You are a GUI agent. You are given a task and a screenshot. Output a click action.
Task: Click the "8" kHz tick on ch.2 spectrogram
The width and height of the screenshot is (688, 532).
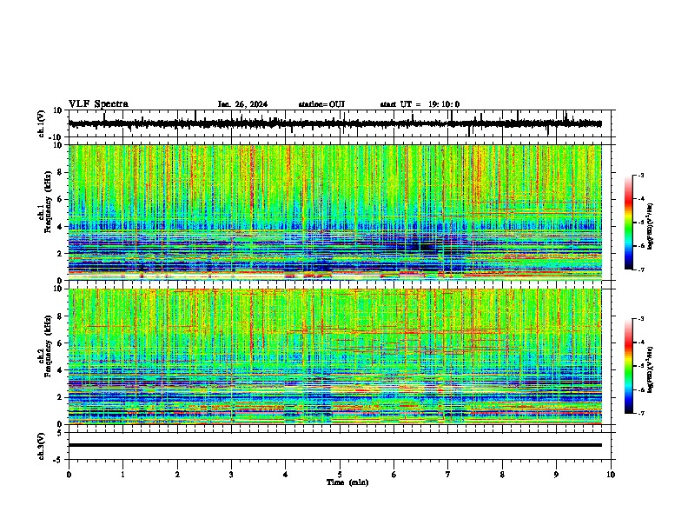(x=61, y=316)
